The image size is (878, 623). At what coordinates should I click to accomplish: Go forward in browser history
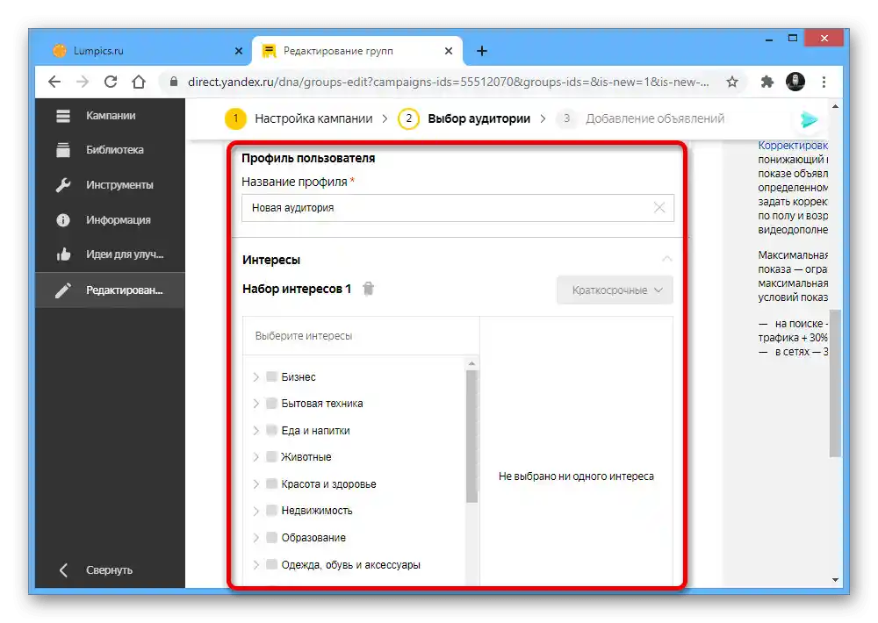83,82
